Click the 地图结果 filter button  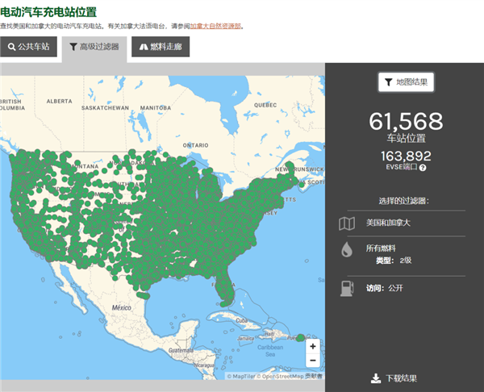tap(407, 82)
